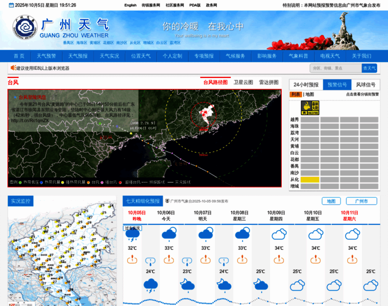Click the 查天气 search button
This screenshot has height=306, width=388.
[x=370, y=68]
